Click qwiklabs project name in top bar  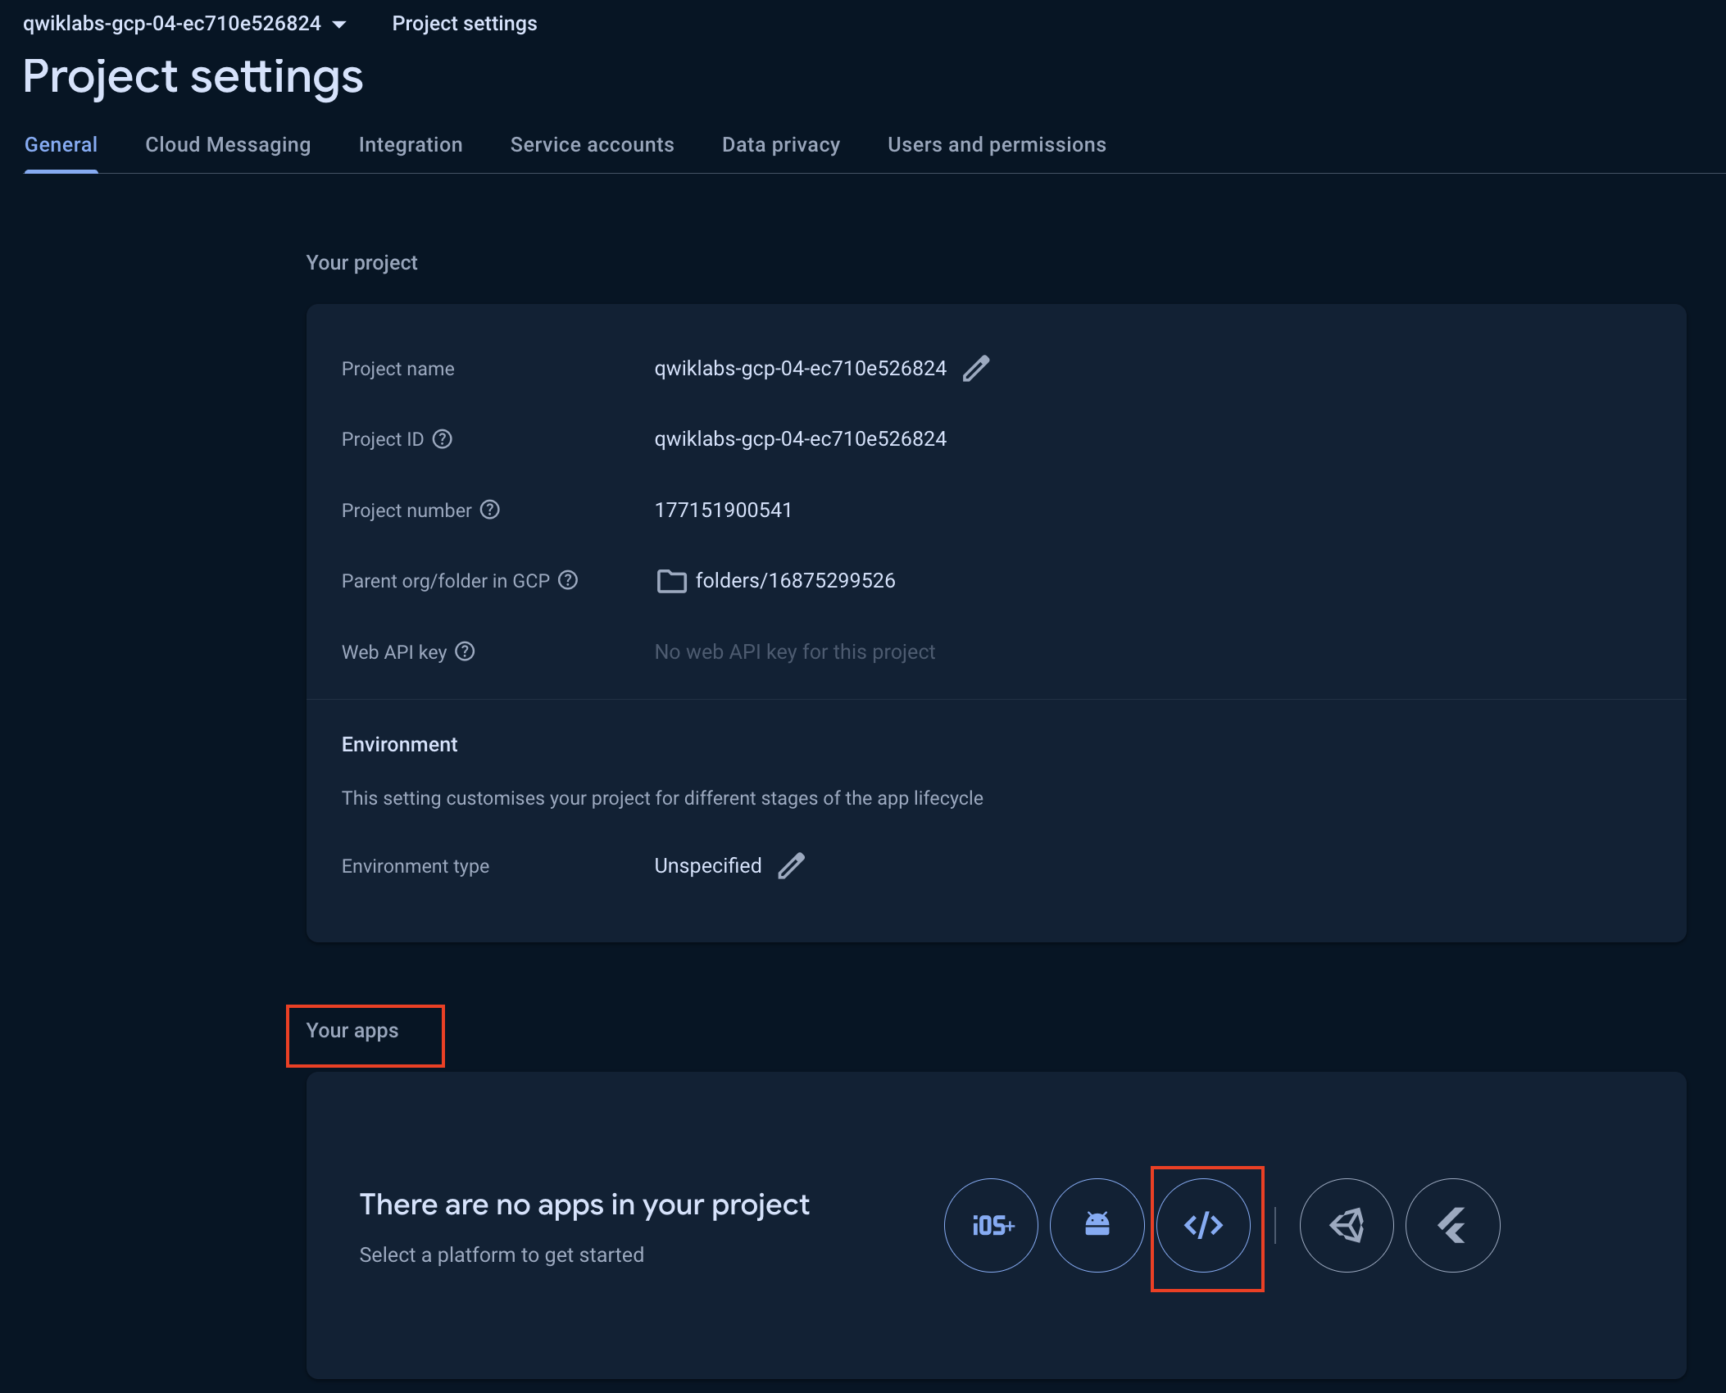172,24
